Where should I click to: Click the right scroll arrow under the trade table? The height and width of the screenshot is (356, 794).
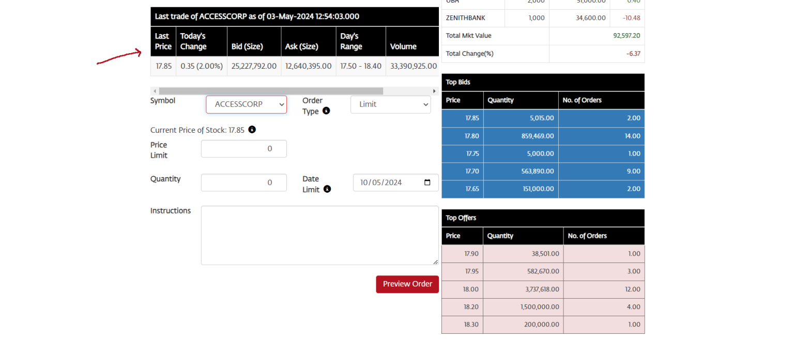point(434,90)
